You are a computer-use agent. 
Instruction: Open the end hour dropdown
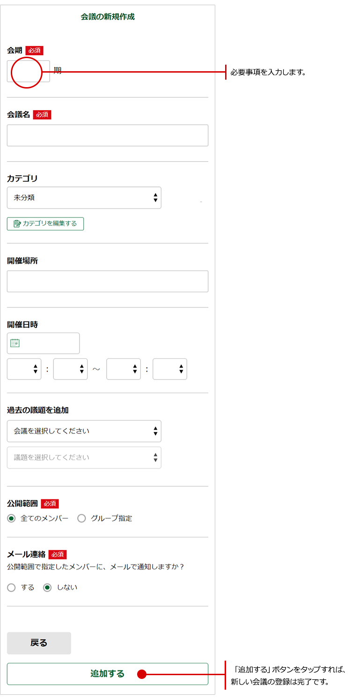click(124, 369)
